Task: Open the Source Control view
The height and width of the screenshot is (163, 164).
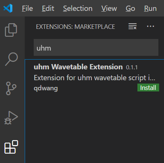Action: [x=11, y=88]
